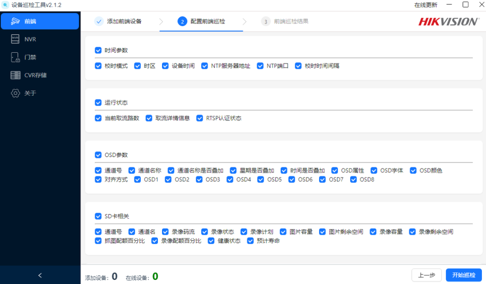This screenshot has height=284, width=486.
Task: Uncheck 预计寿命
Action: click(251, 241)
